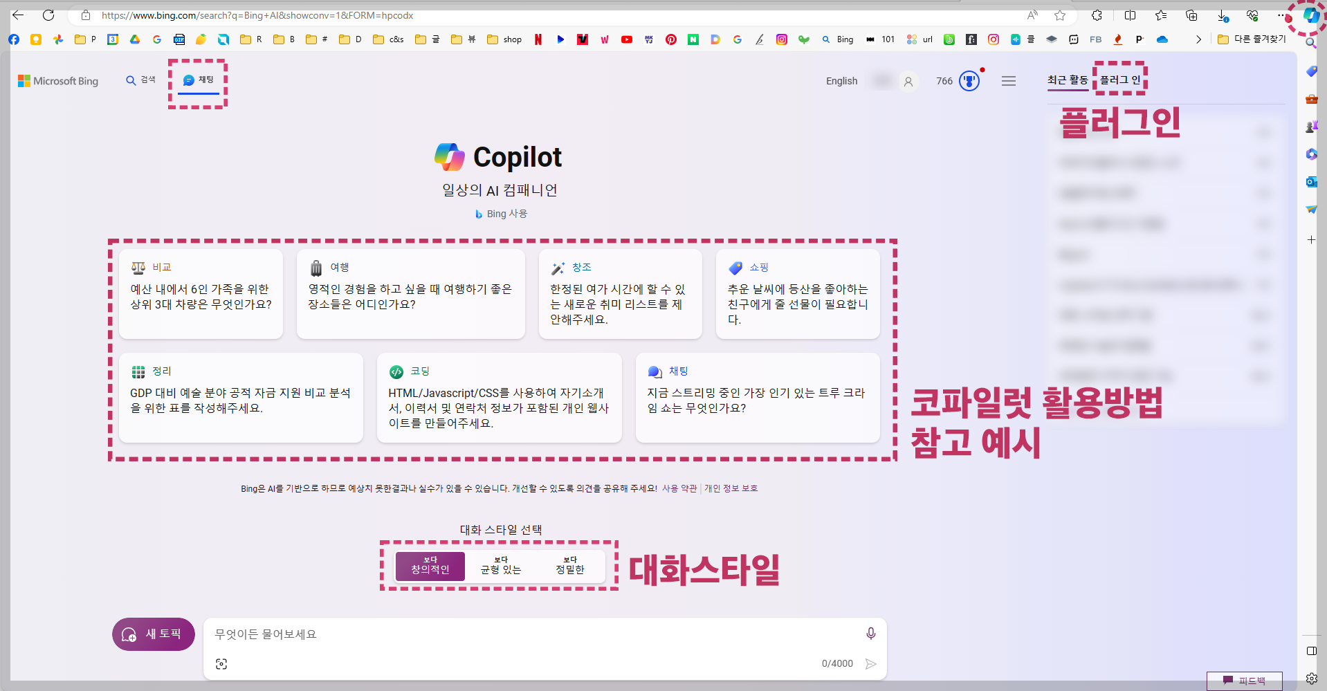
Task: Select the 정밀한 conversation style
Action: [570, 566]
